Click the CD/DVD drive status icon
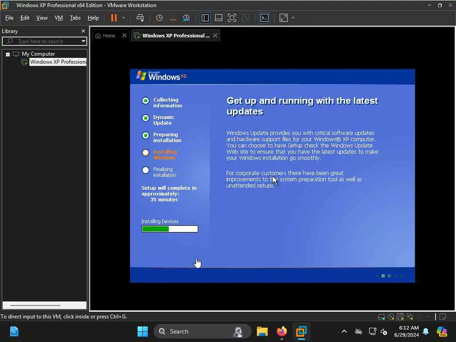Screen dimensions: 456x342 pos(391,317)
